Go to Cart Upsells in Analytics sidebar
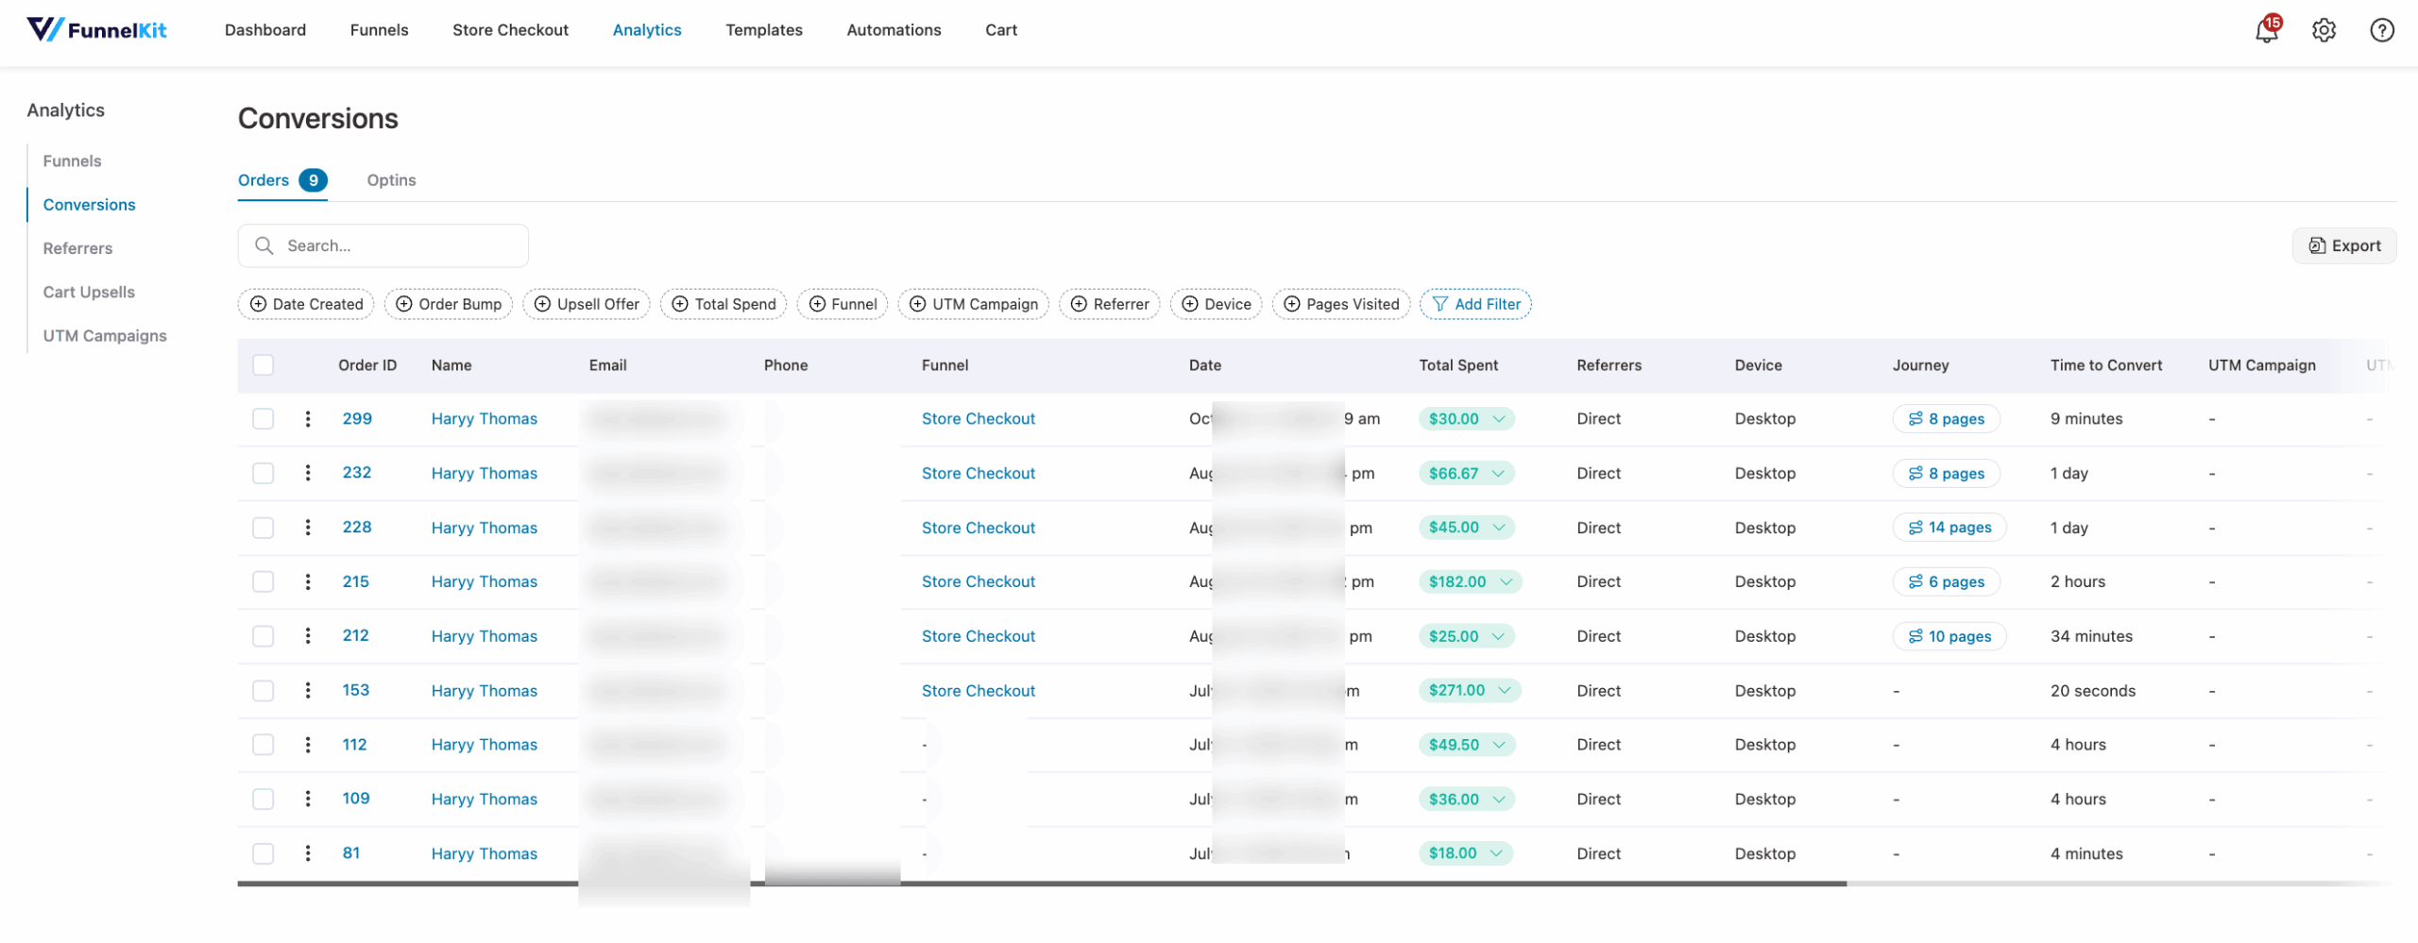The image size is (2418, 943). point(89,292)
